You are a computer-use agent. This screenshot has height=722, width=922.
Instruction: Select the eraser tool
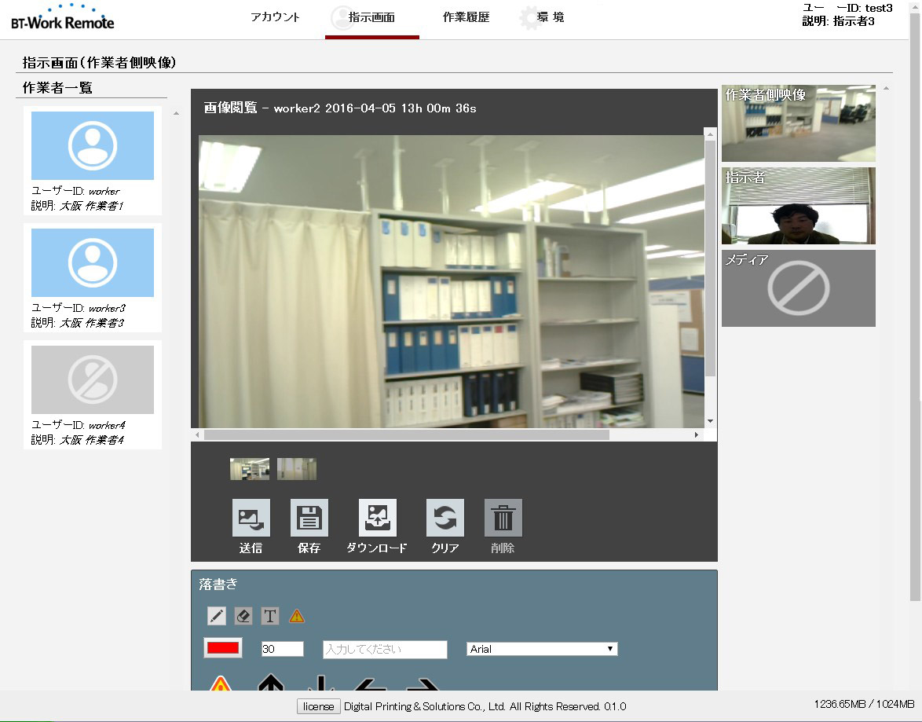[243, 616]
